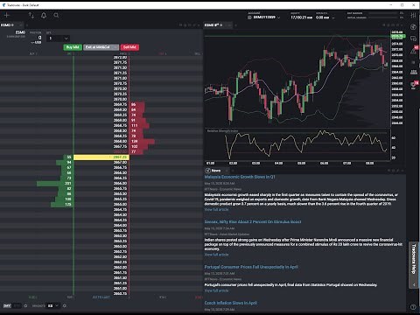Screen dimensions: 420x315
Task: Click price cell 2864.00 in the DOM ladder
Action: (120, 226)
